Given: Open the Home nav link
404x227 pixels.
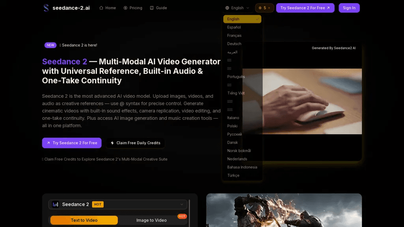Looking at the screenshot, I should pos(108,8).
